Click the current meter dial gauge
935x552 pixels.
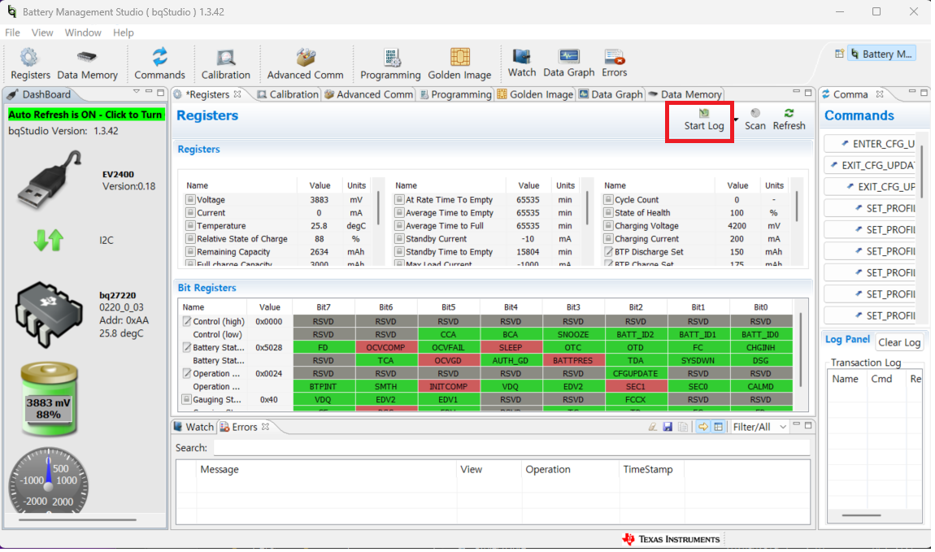(x=48, y=480)
